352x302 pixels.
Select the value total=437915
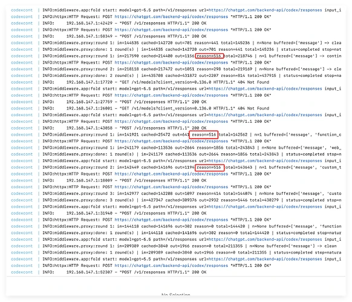262,76
